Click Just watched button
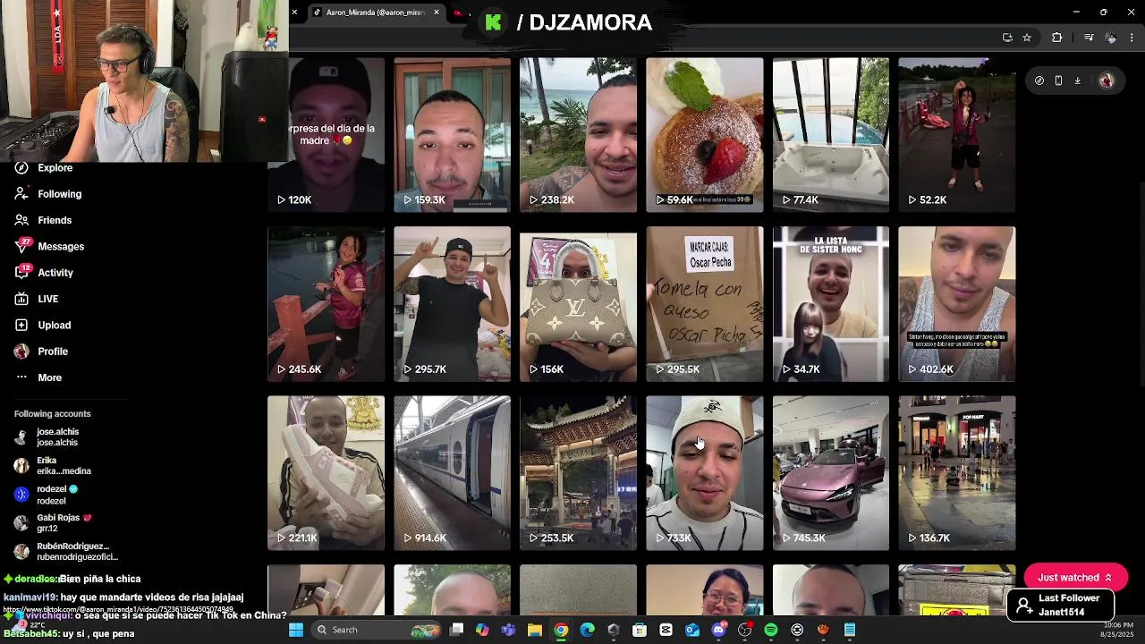Viewport: 1145px width, 644px height. pos(1075,578)
